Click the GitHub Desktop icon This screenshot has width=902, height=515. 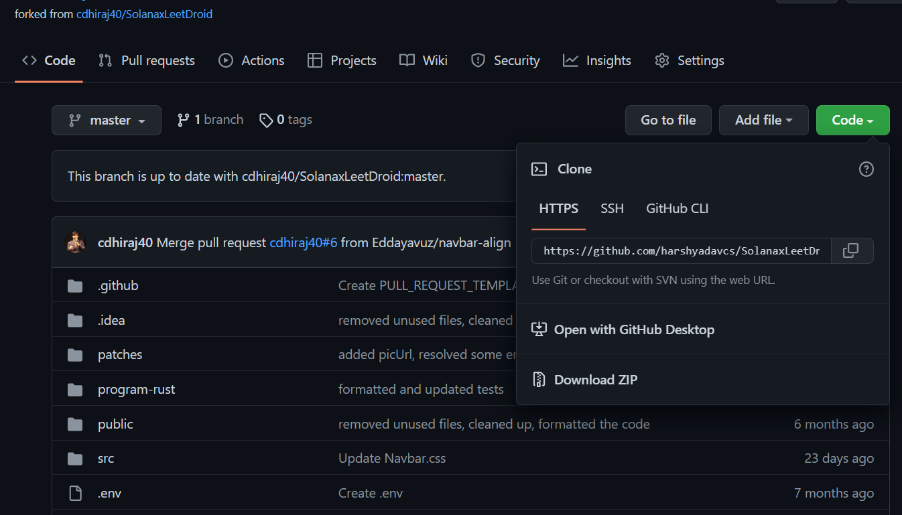539,329
